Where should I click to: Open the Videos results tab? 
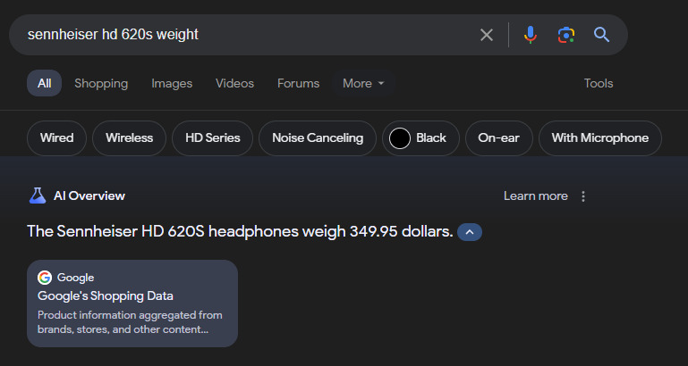point(234,83)
